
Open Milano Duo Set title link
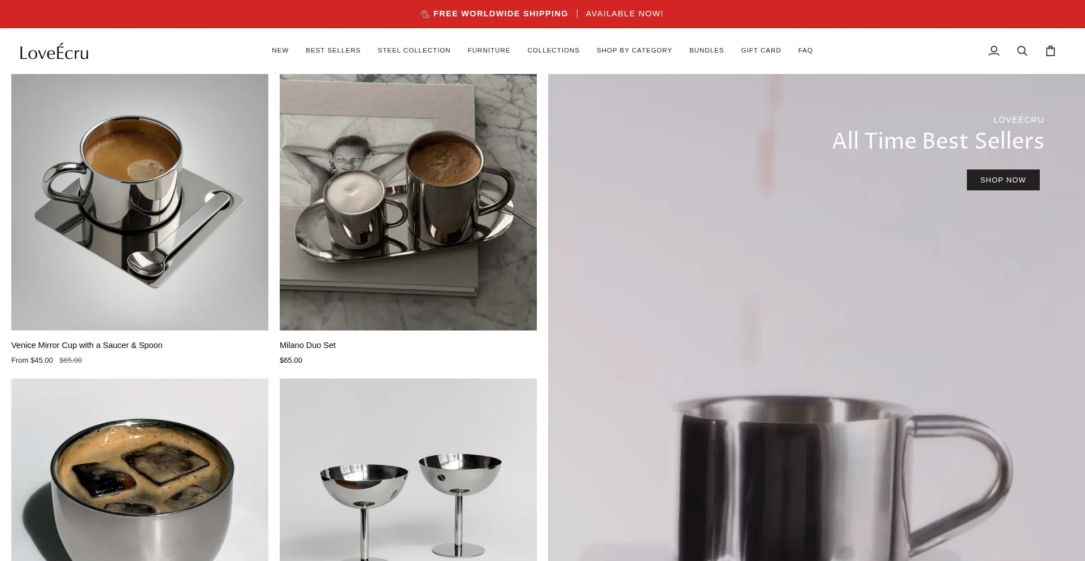click(307, 345)
